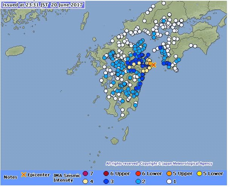This screenshot has width=230, height=188.
Task: Select the yellow 5 Lower legend circle
Action: [x=199, y=174]
